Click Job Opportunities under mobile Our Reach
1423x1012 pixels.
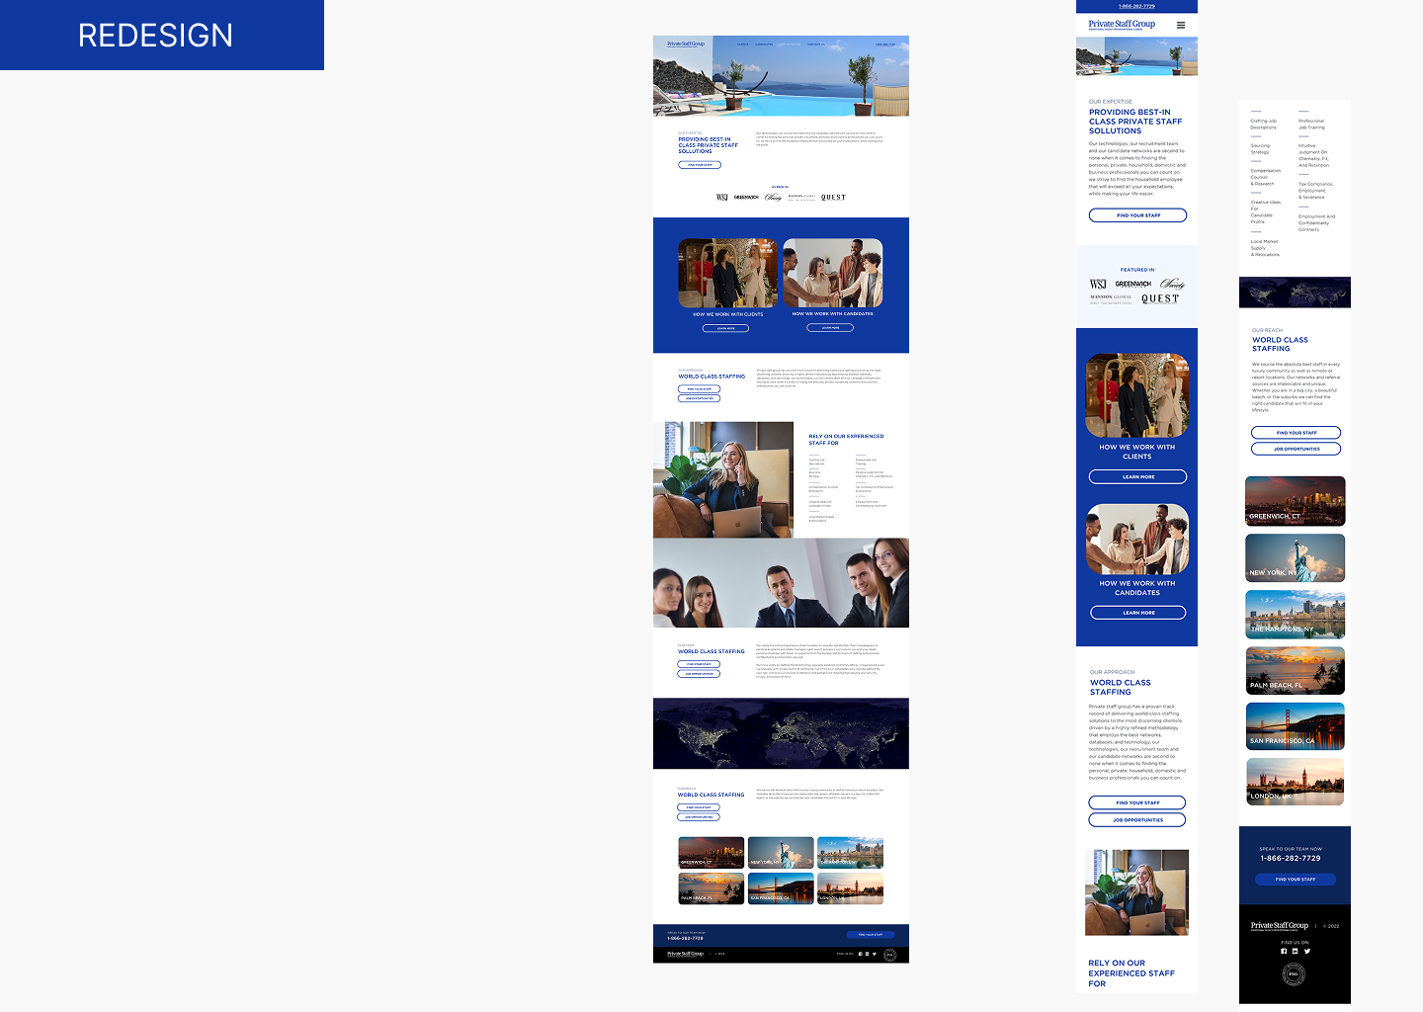pos(1296,449)
